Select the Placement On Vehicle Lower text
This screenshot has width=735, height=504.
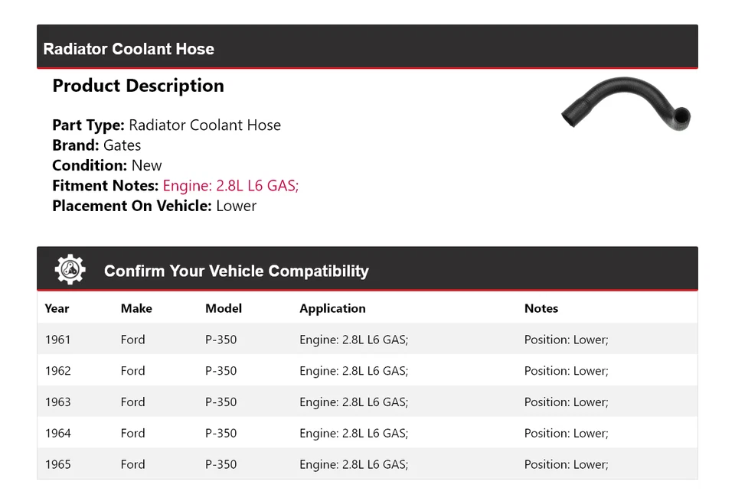(x=153, y=206)
